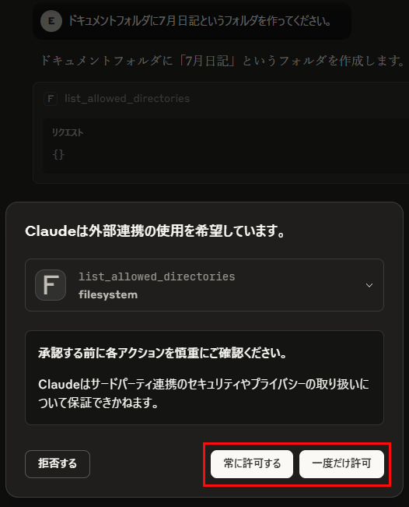Click the tool card containing filesystem
Image resolution: width=409 pixels, height=507 pixels.
click(x=204, y=285)
